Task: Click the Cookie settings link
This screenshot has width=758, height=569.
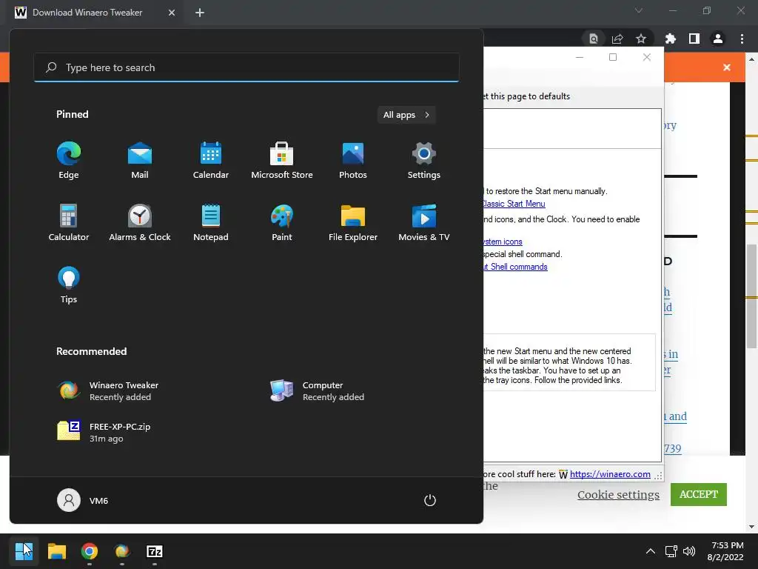Action: click(x=618, y=494)
